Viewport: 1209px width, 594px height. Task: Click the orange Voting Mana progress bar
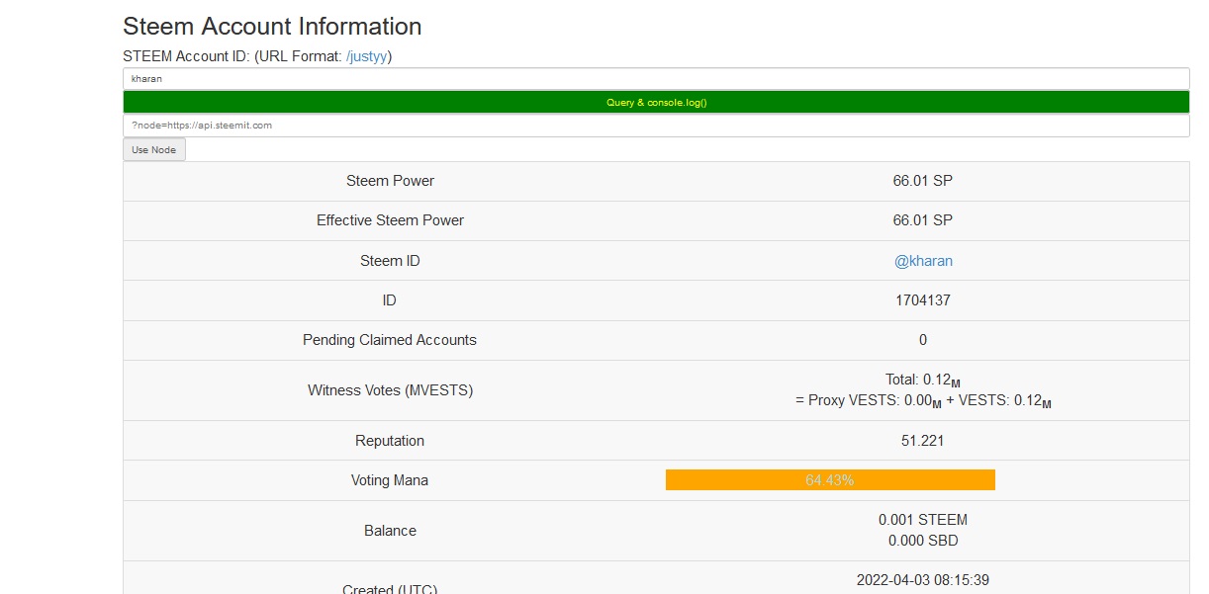click(830, 480)
